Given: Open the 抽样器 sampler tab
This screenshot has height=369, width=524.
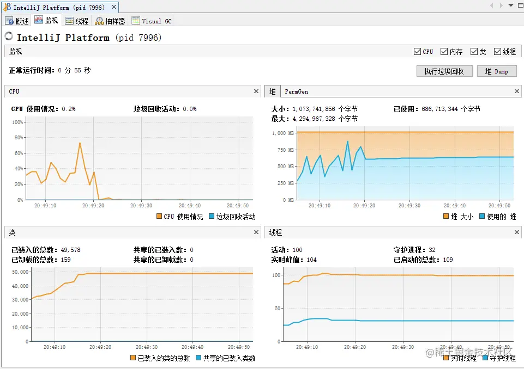Looking at the screenshot, I should 110,21.
